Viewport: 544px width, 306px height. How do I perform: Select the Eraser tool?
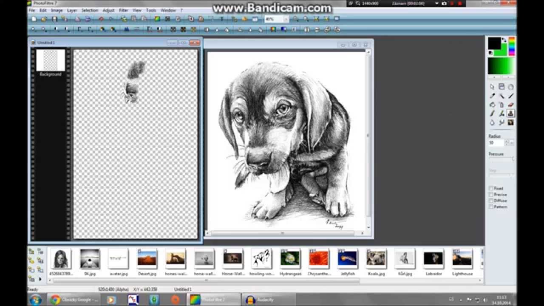511,105
